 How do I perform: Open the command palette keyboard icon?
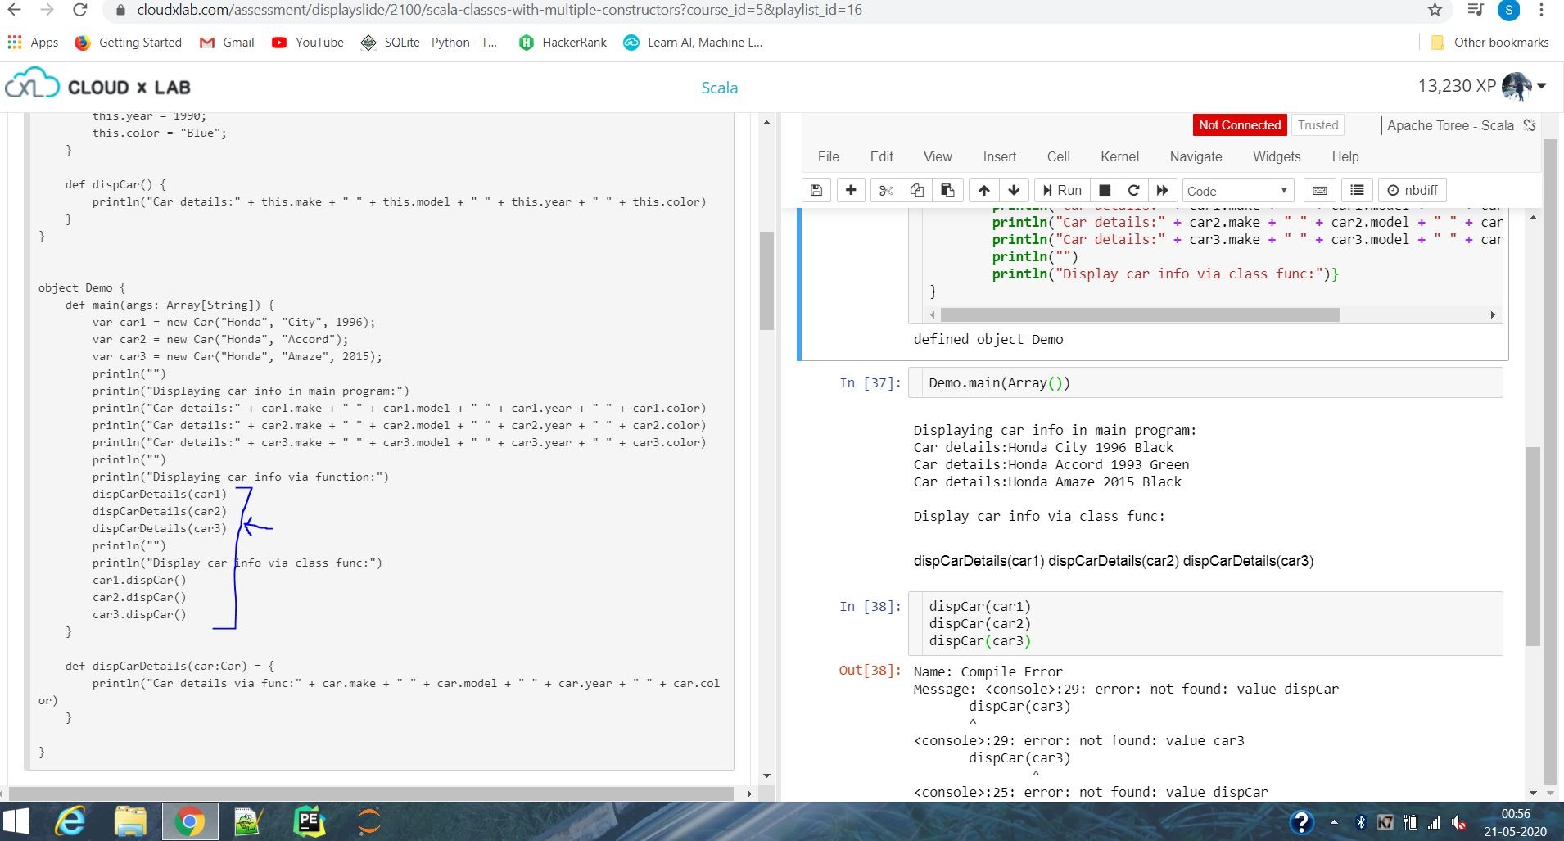point(1319,190)
